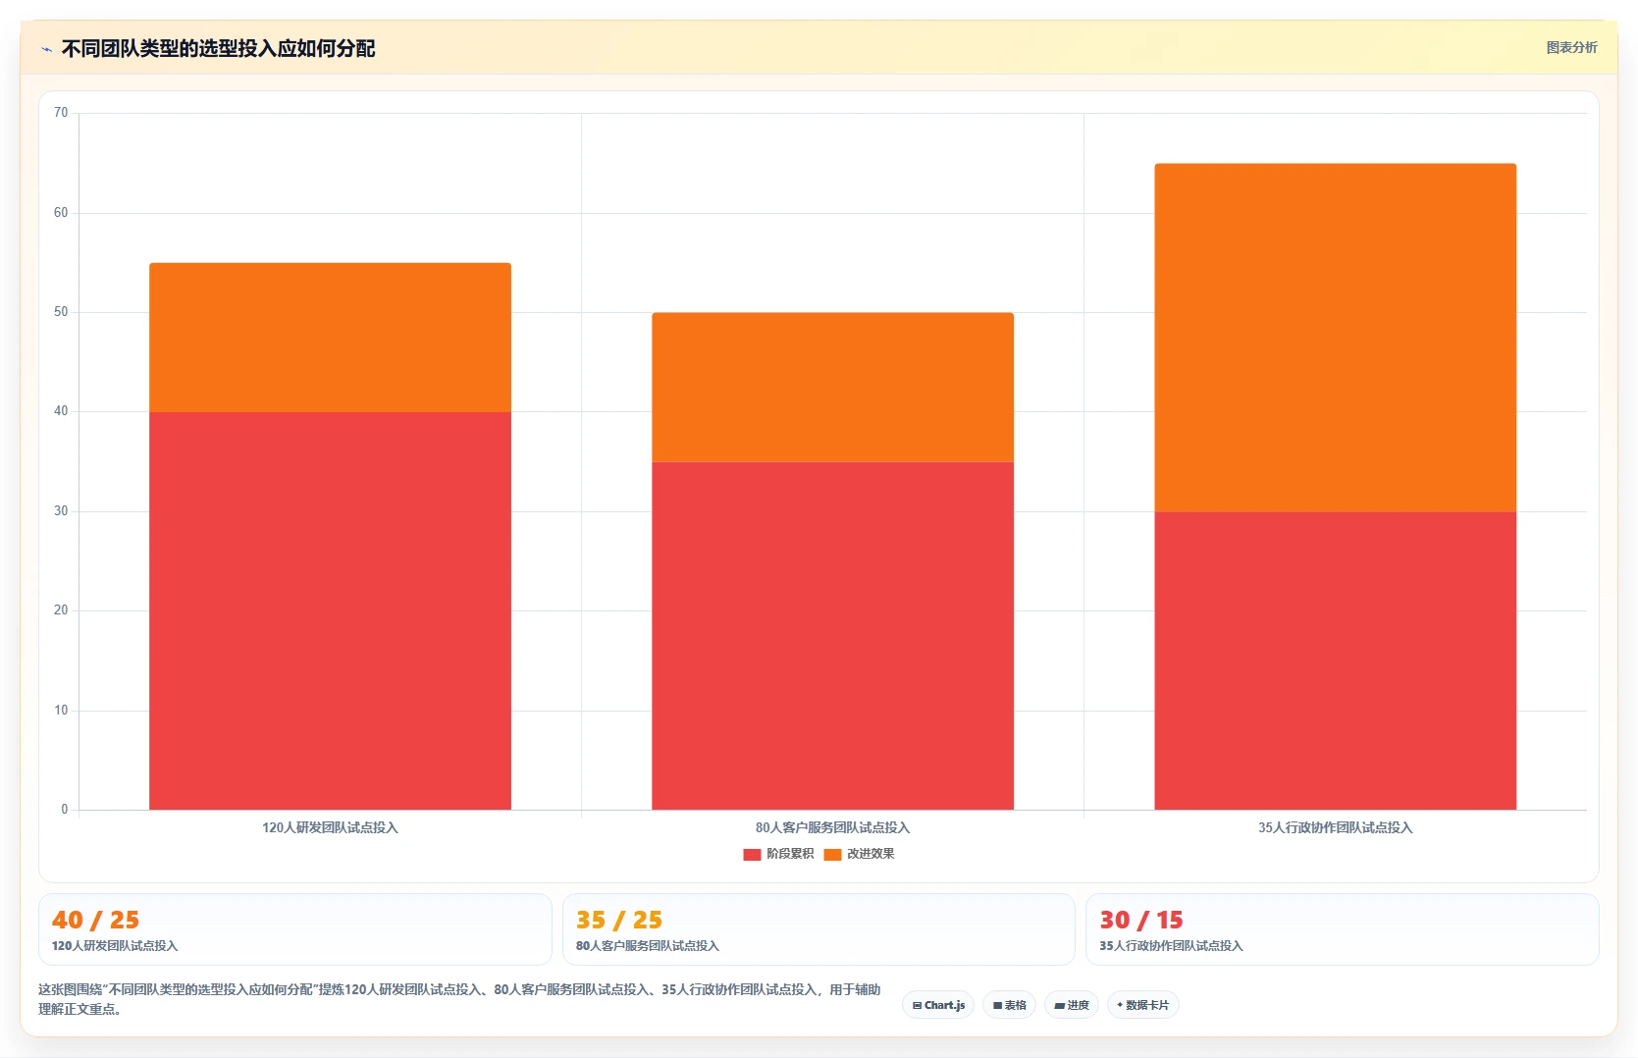Viewport: 1638px width, 1058px height.
Task: Click x-axis label 80人客户服务团队试点投入
Action: tap(832, 828)
